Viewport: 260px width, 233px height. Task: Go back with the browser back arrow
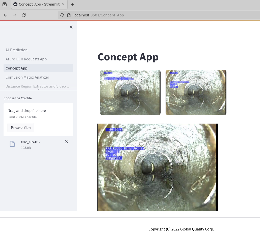point(6,15)
